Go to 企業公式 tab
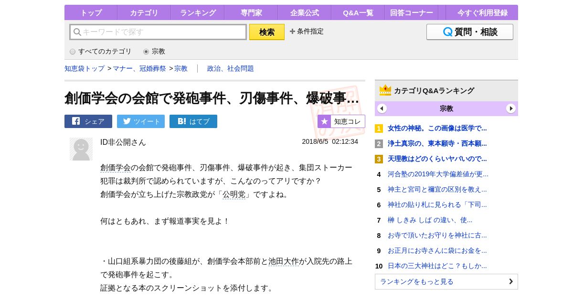The image size is (573, 301). pos(304,13)
